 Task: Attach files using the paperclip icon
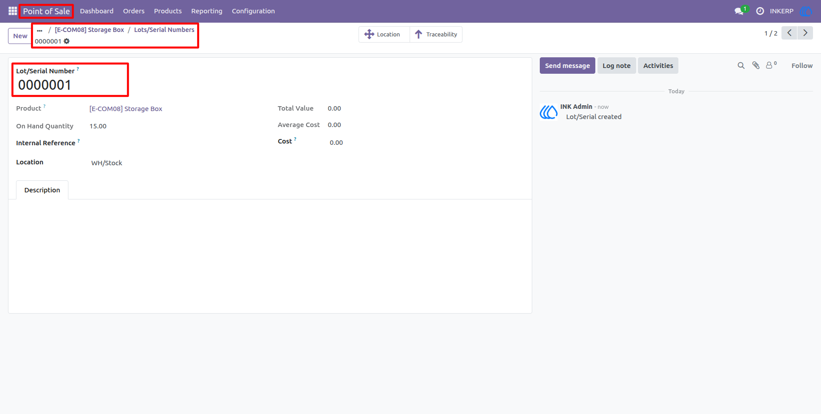pyautogui.click(x=756, y=66)
